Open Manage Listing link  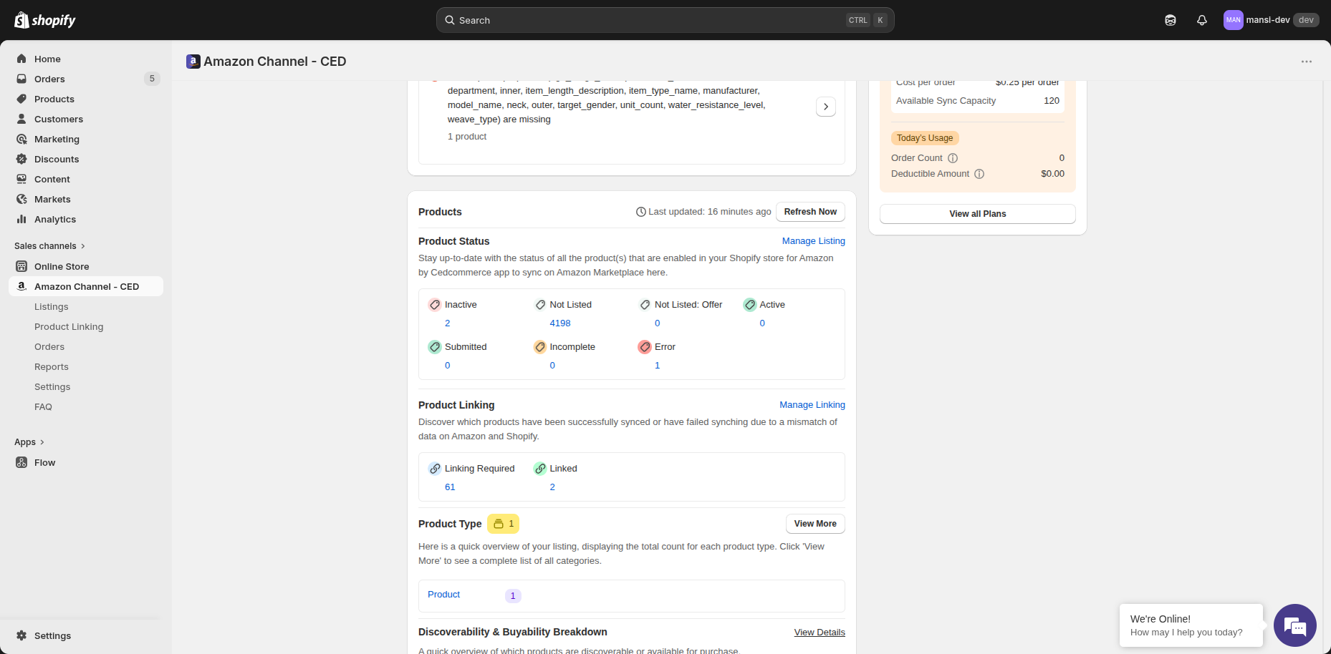[x=814, y=241]
